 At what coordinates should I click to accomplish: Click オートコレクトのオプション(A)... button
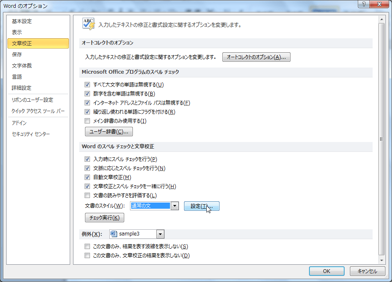[256, 57]
